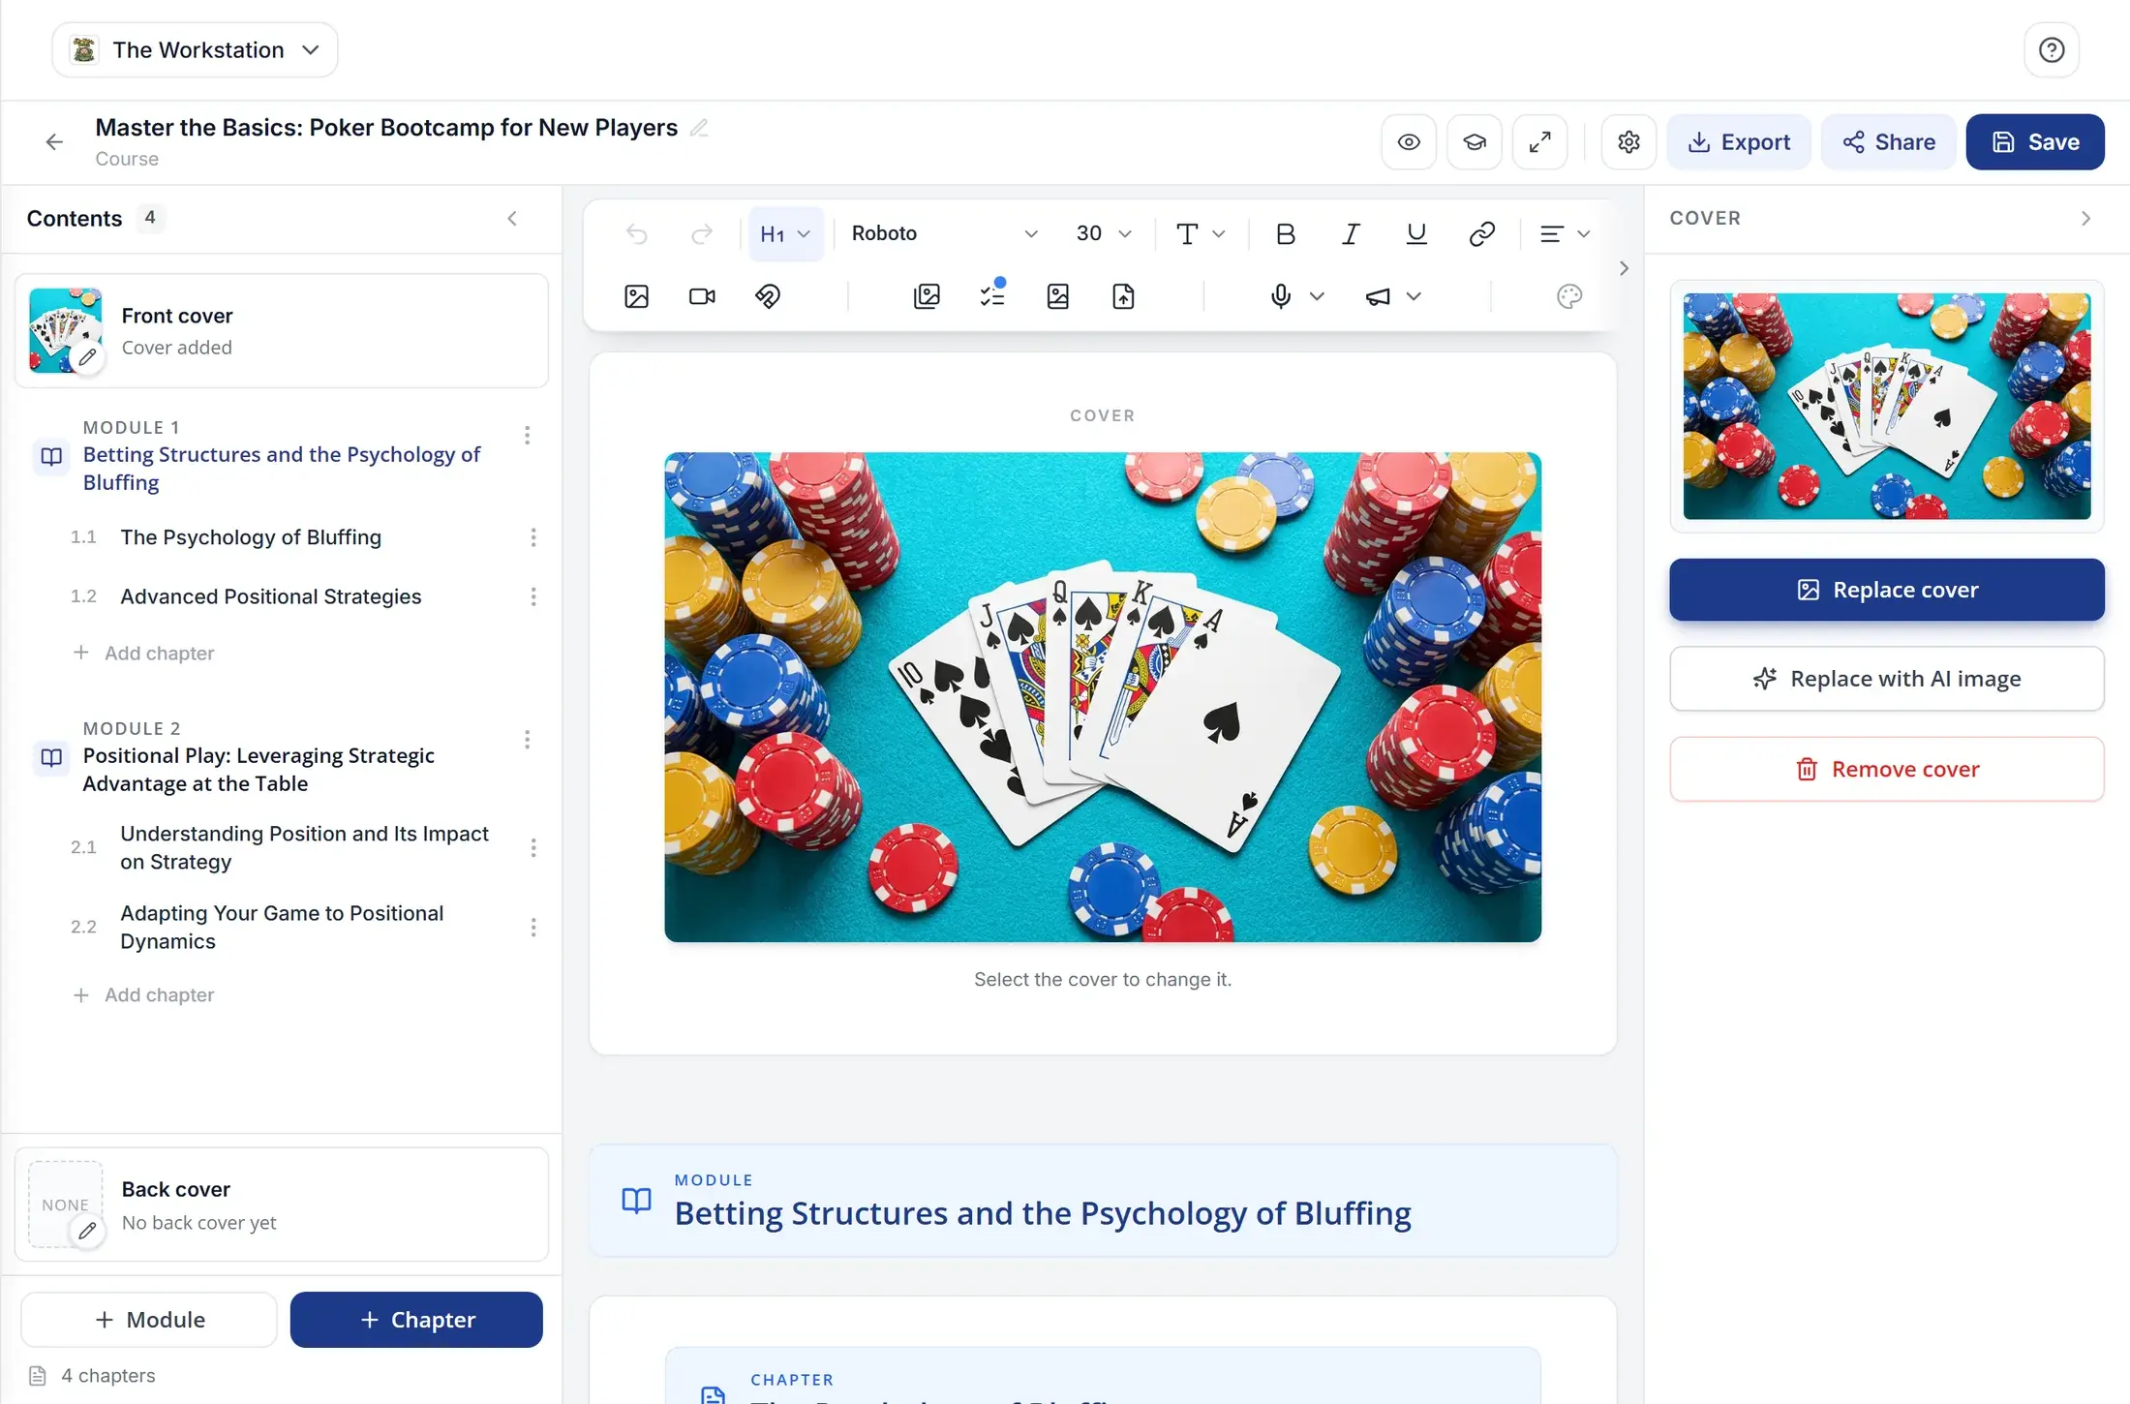Open the text alignment dropdown
This screenshot has height=1404, width=2130.
[x=1565, y=233]
